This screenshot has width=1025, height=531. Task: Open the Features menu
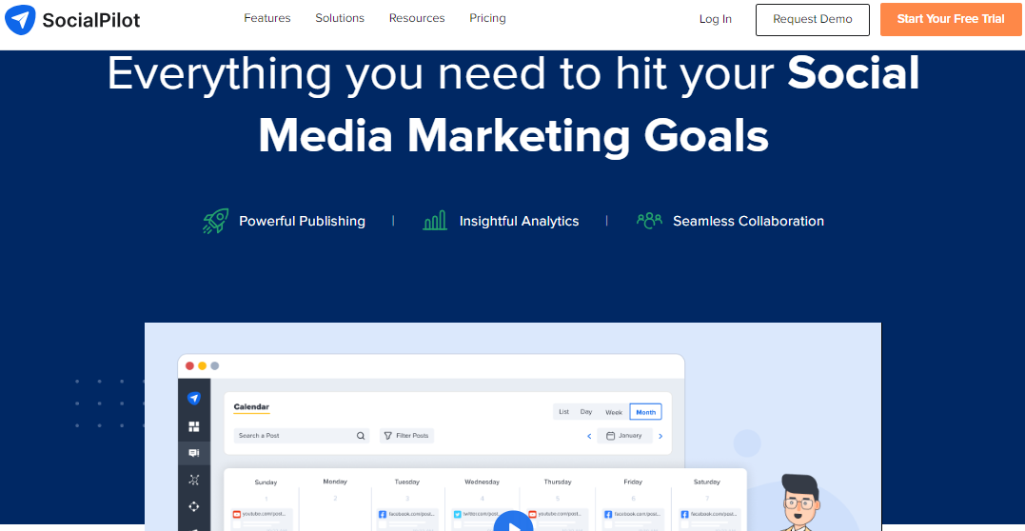(x=267, y=18)
